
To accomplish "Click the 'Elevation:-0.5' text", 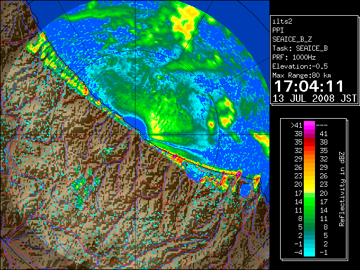I will pos(300,66).
